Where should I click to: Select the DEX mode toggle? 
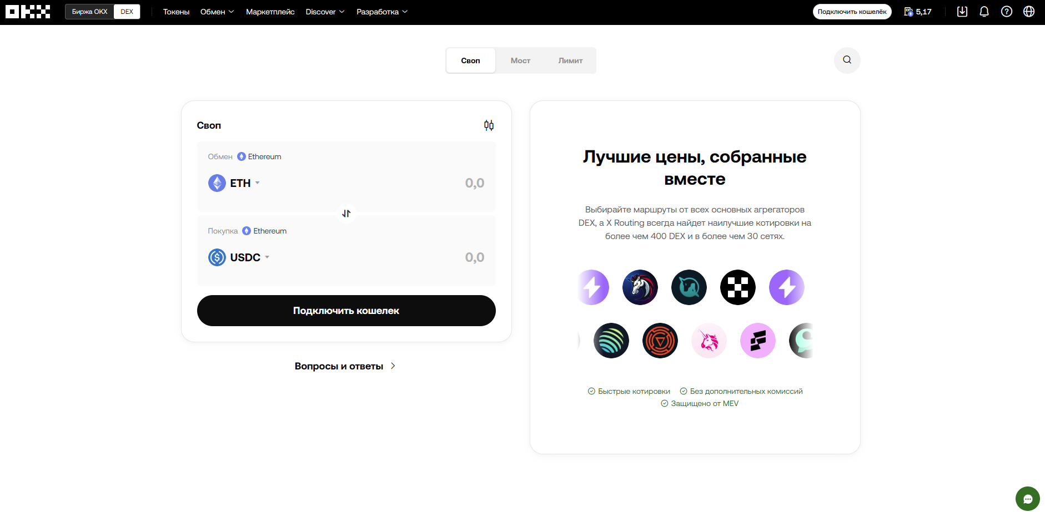pos(127,12)
